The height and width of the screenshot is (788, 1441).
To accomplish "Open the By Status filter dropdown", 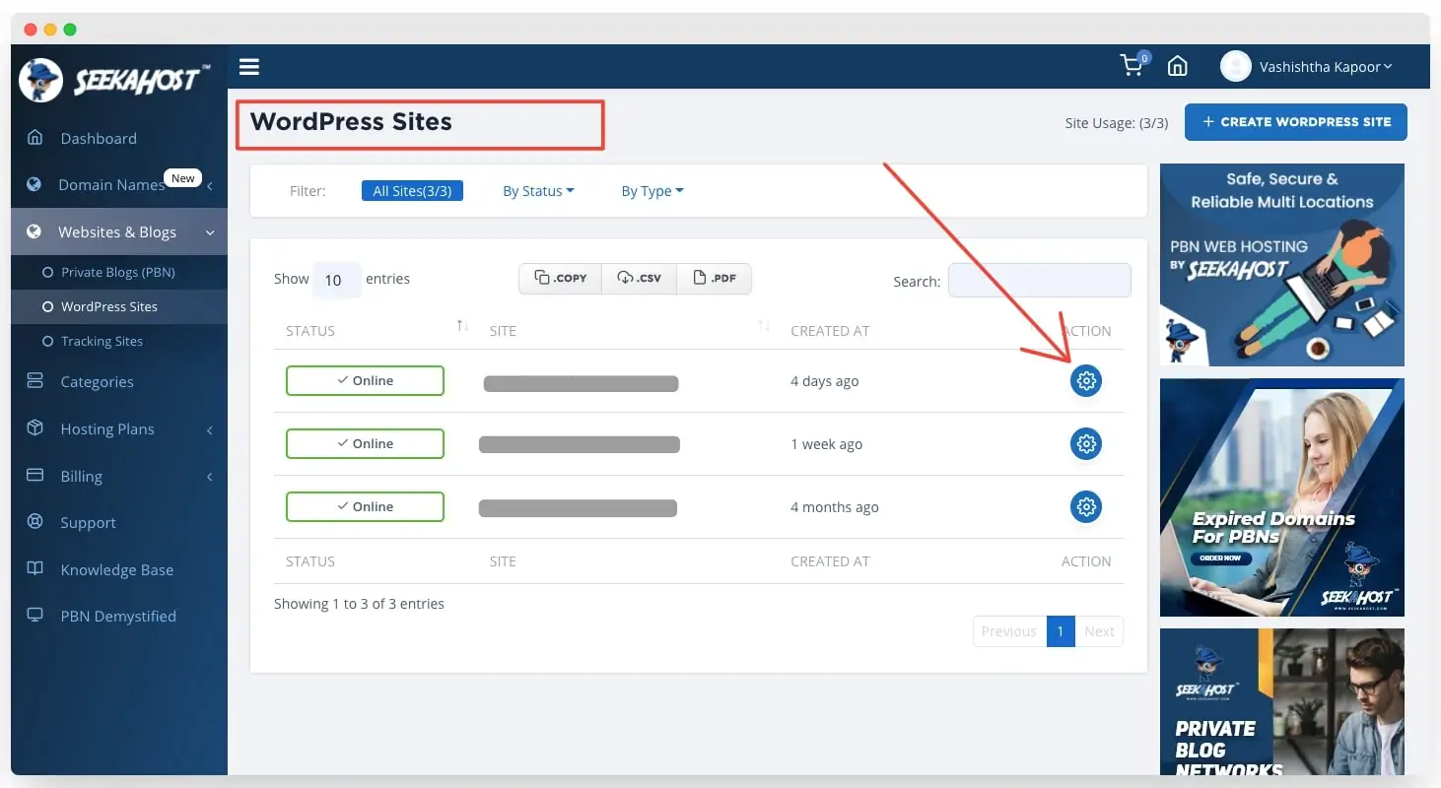I will [x=538, y=191].
